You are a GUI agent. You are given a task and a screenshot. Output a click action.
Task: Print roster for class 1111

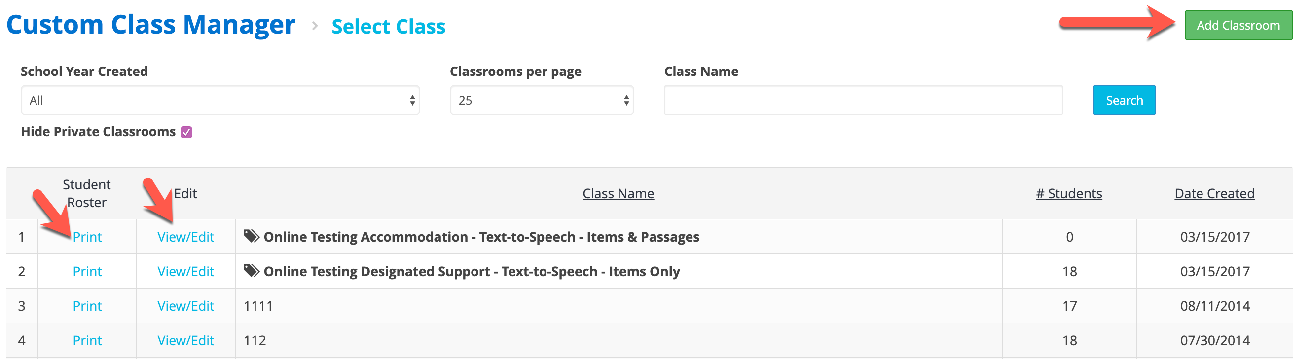pos(87,306)
